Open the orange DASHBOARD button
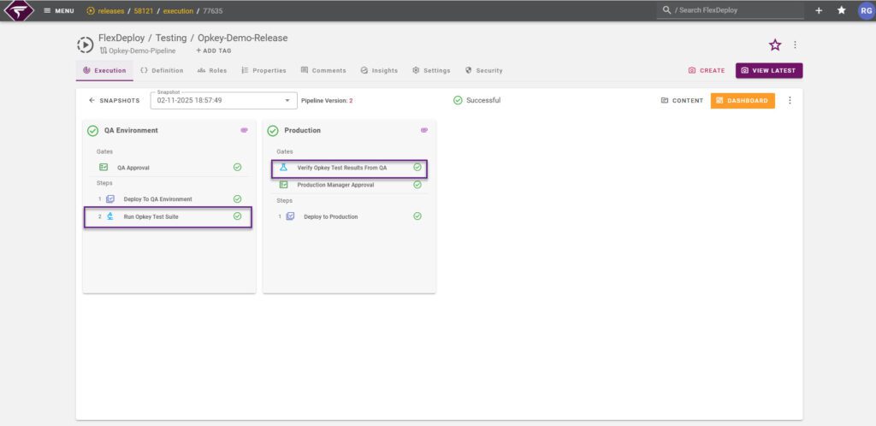876x426 pixels. pyautogui.click(x=743, y=101)
